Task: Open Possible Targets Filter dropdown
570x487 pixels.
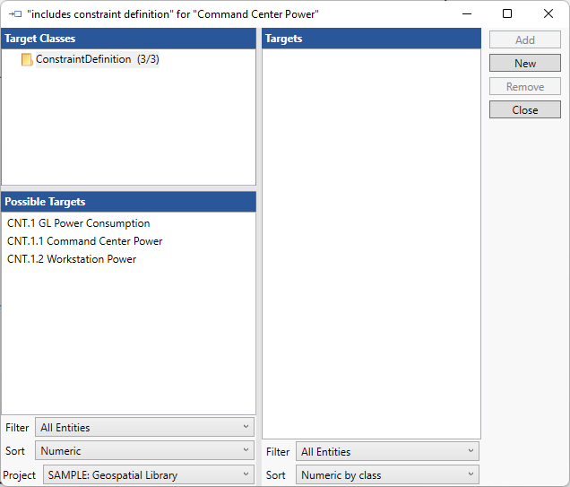Action: [x=144, y=428]
